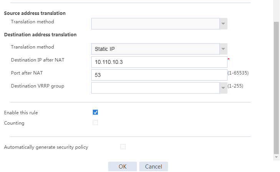
Task: Click the Destination VRRP group input box
Action: pyautogui.click(x=155, y=88)
